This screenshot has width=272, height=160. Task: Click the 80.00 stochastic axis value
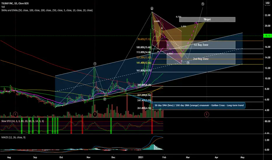pyautogui.click(x=268, y=121)
